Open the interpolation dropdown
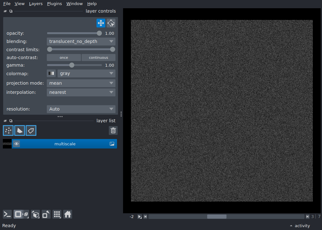The height and width of the screenshot is (230, 322). (81, 92)
